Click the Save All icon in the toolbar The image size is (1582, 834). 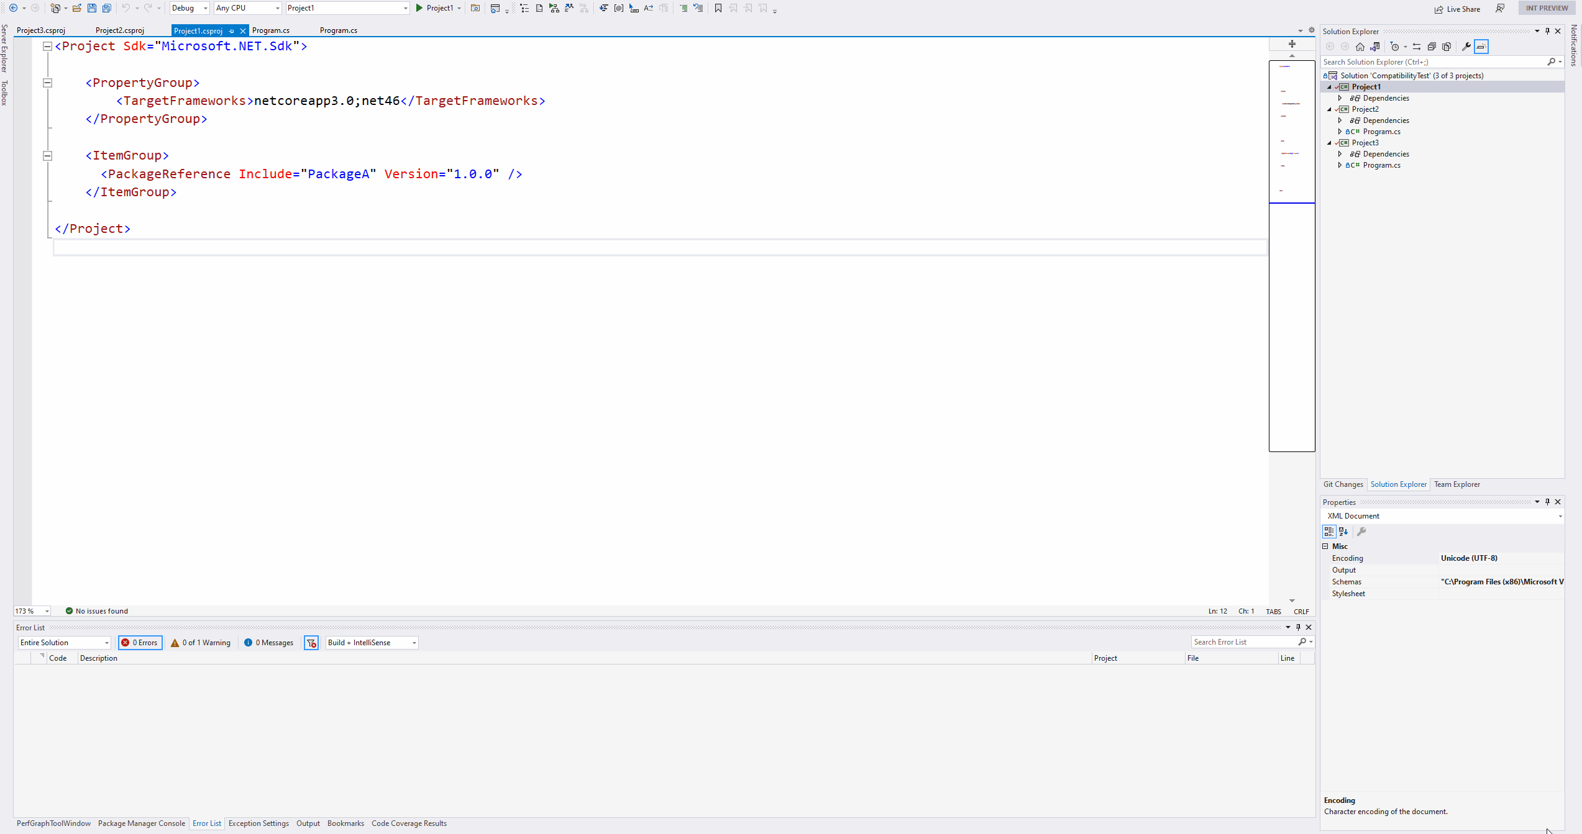click(106, 8)
